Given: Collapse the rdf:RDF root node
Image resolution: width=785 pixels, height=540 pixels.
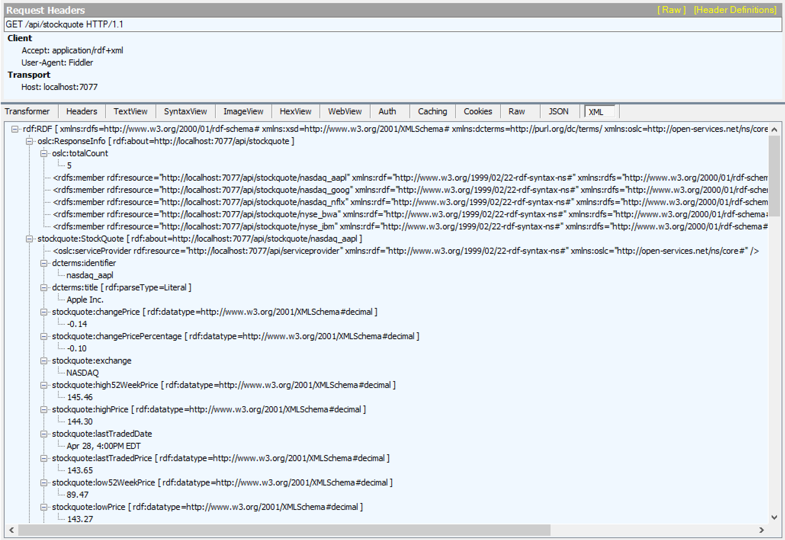Looking at the screenshot, I should (x=15, y=129).
